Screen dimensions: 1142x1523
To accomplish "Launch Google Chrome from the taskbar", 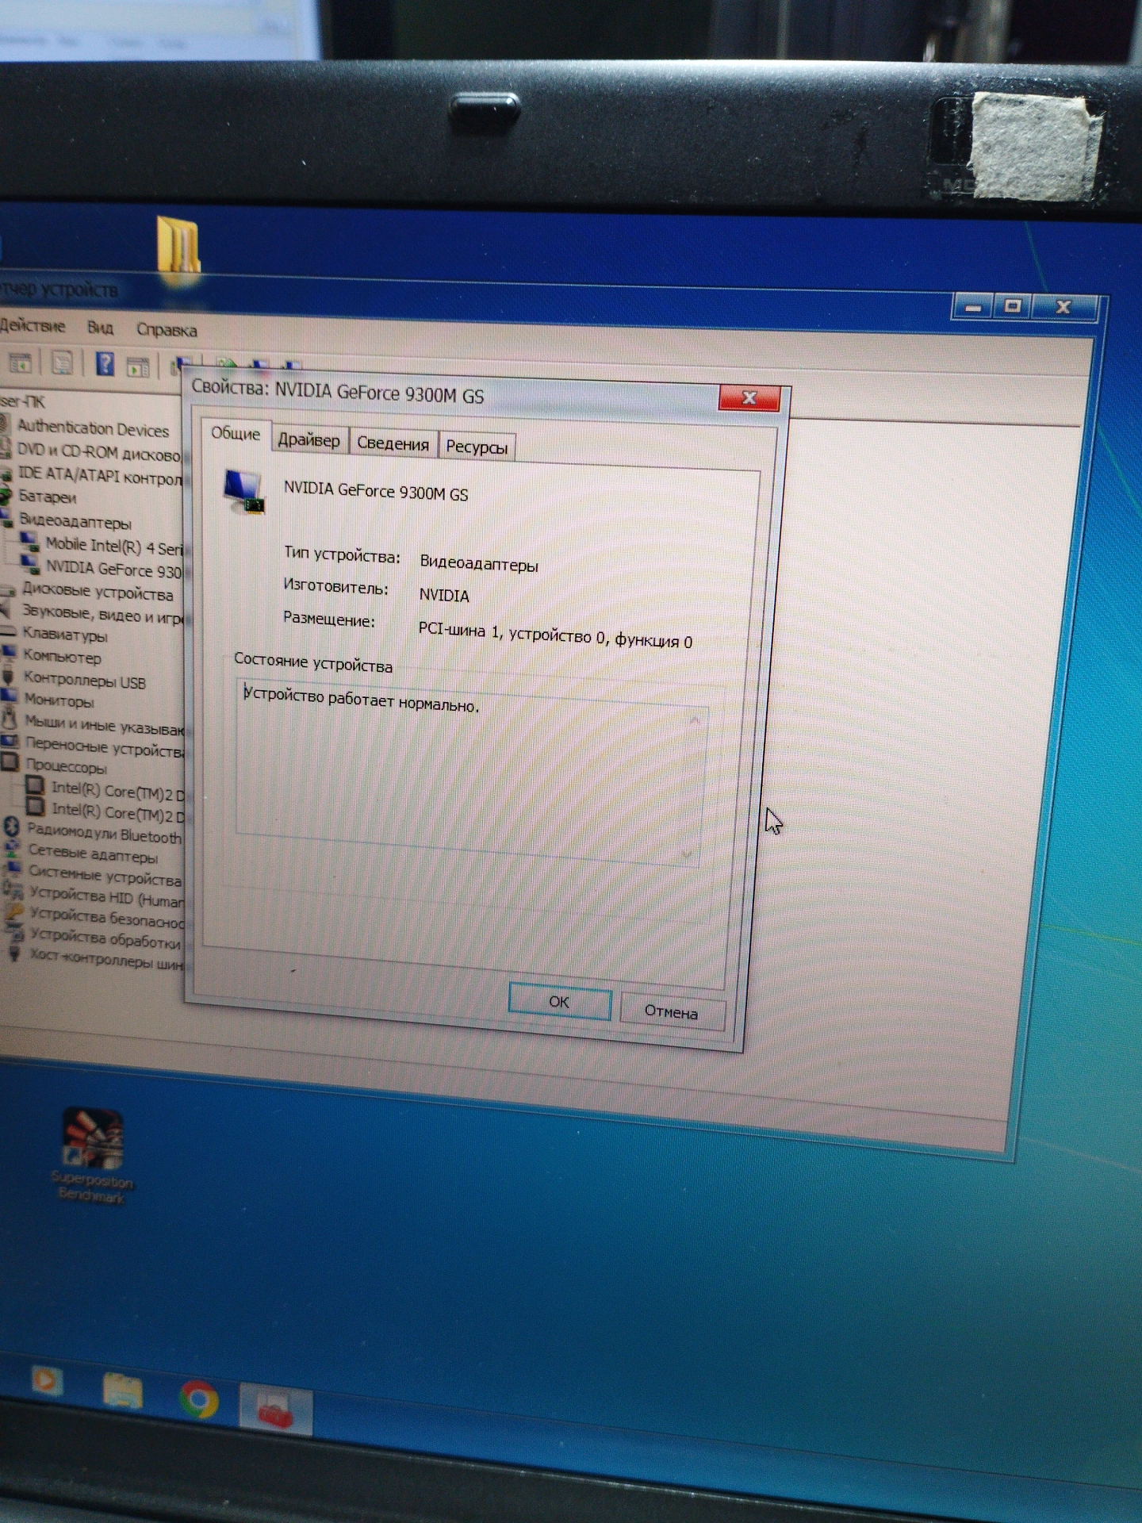I will click(x=198, y=1399).
